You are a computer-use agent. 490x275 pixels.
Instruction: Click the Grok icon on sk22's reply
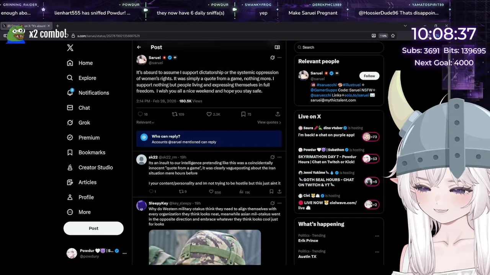pos(272,157)
